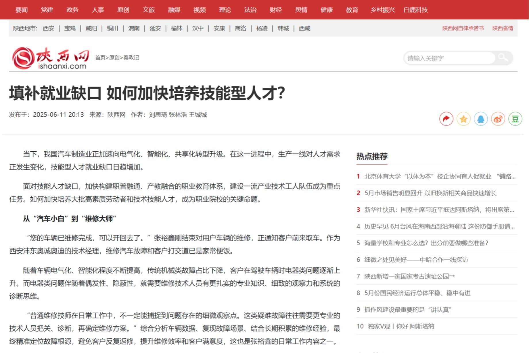Open the 延安 city link
This screenshot has width=529, height=353.
click(x=155, y=28)
